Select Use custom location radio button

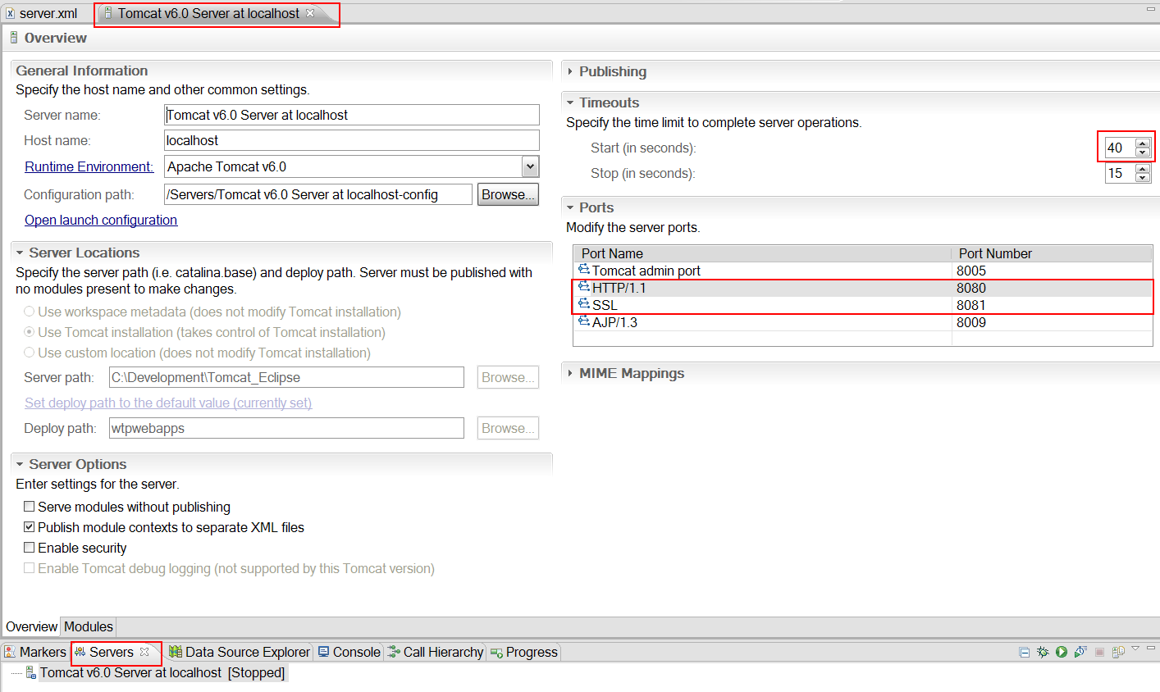30,353
